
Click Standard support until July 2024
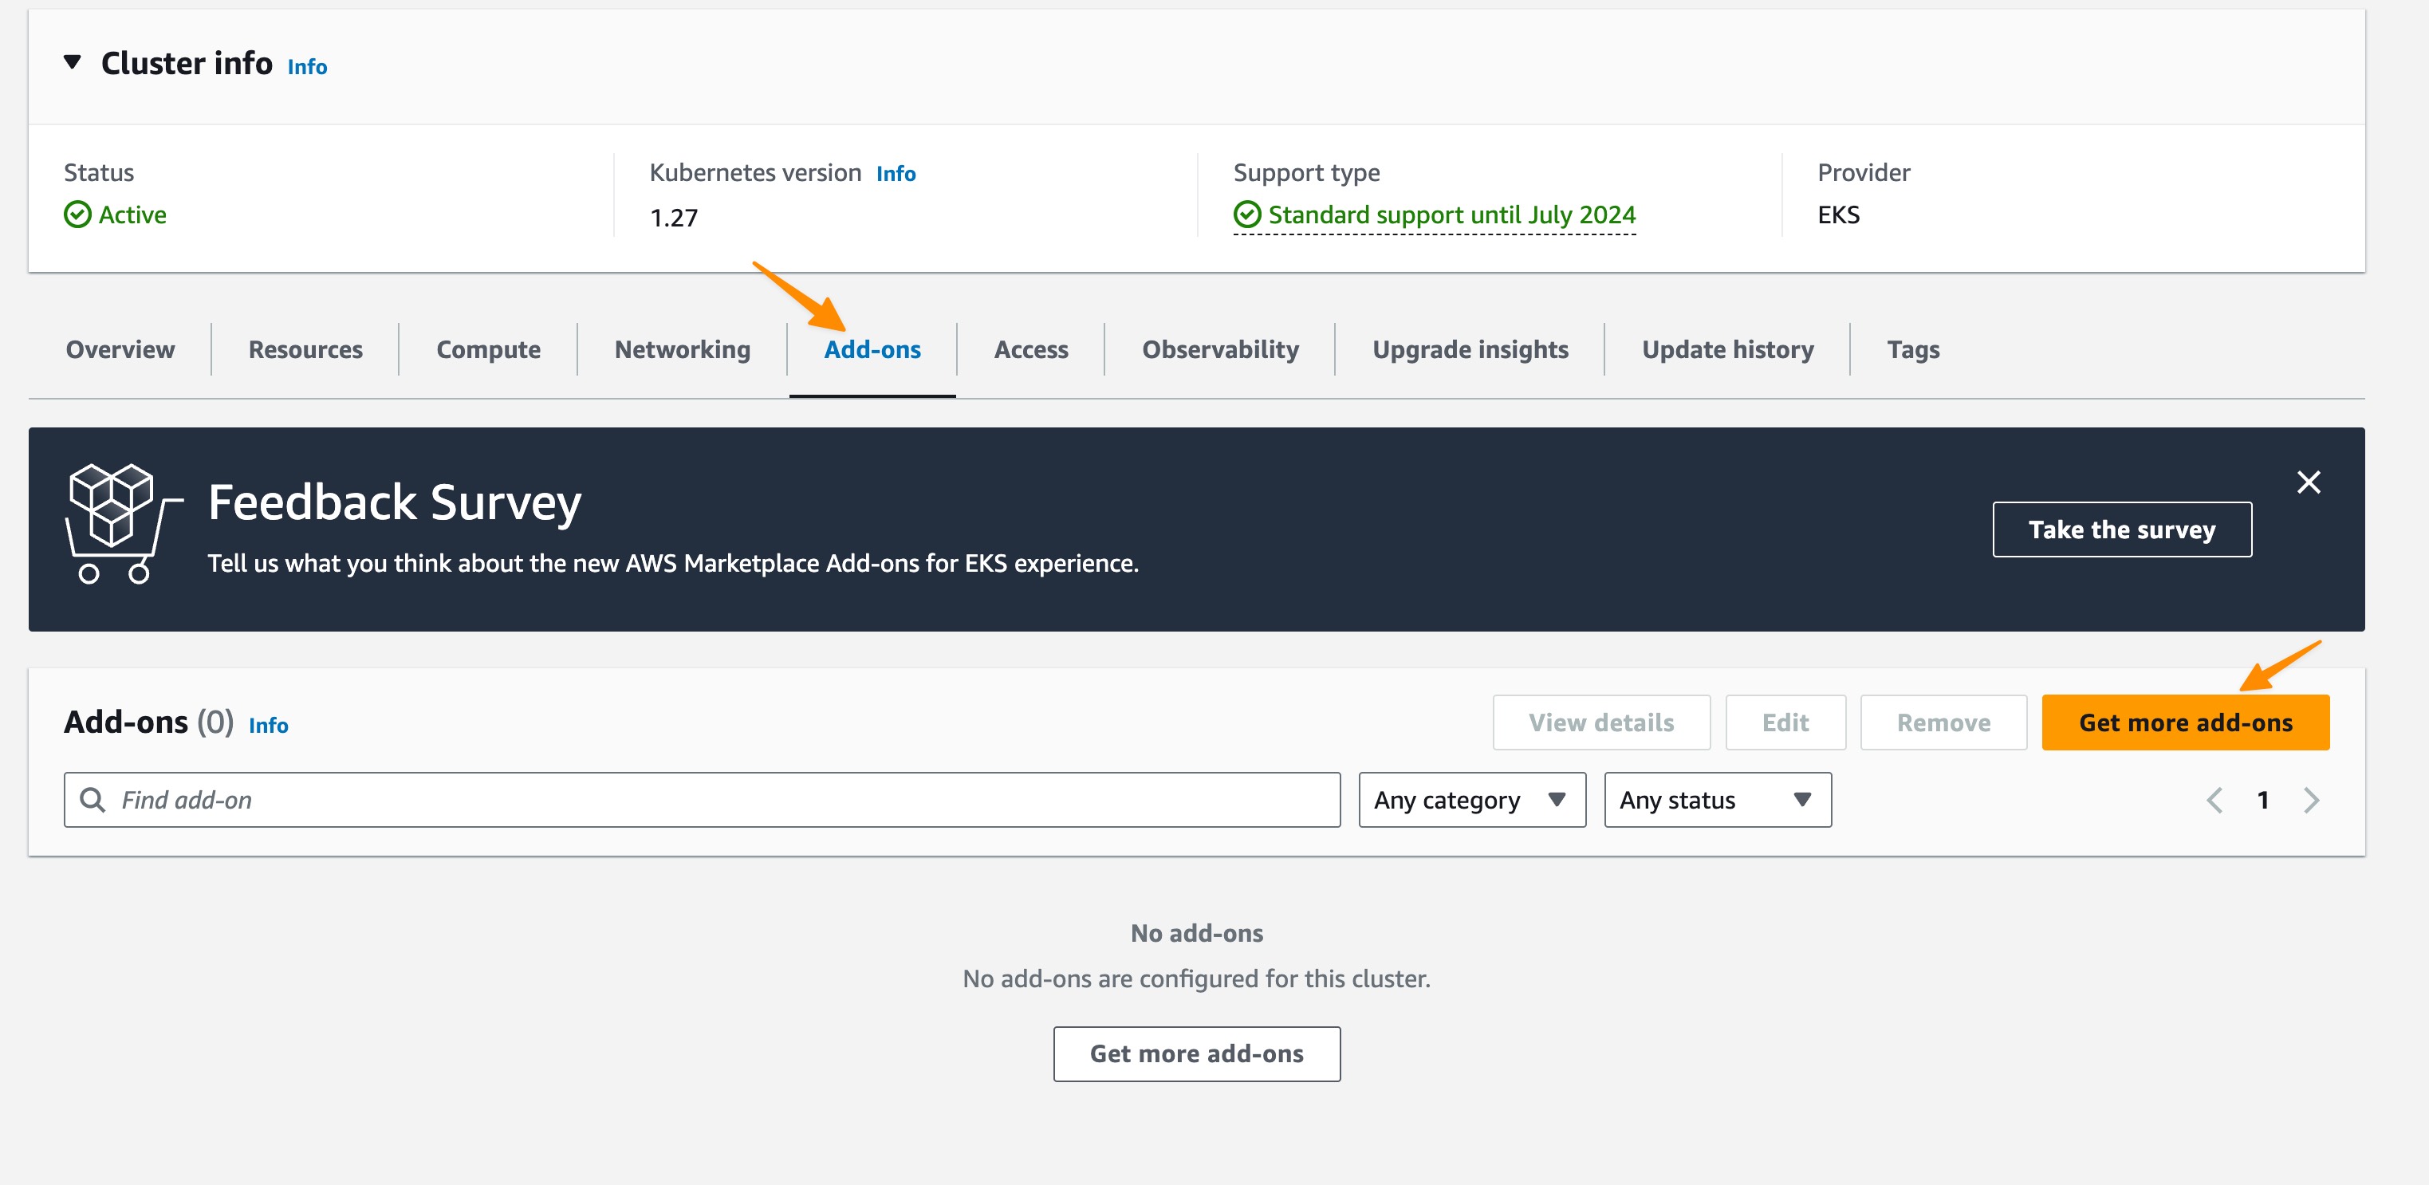click(x=1451, y=215)
